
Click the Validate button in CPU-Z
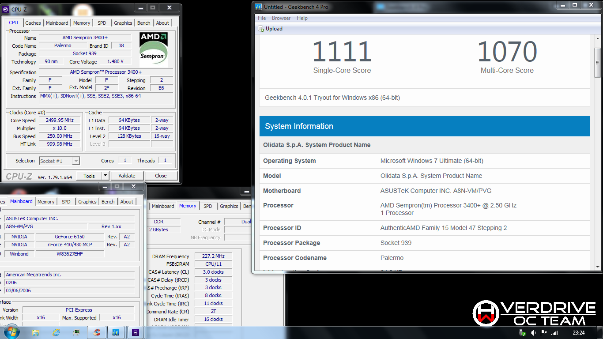coord(127,176)
